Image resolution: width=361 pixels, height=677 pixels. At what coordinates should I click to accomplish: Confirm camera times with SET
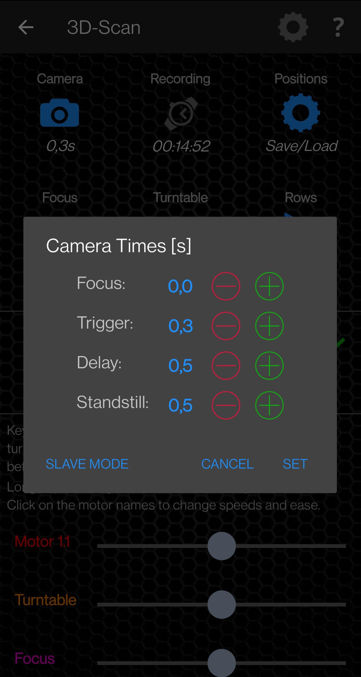(295, 464)
